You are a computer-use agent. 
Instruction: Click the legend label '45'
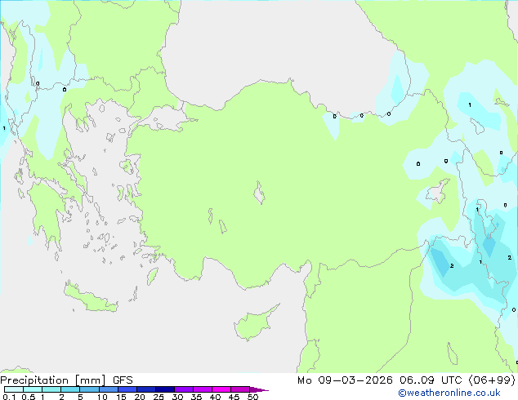(x=234, y=397)
